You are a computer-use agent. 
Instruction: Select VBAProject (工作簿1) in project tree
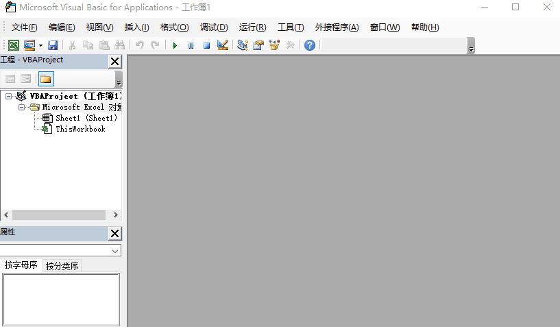tap(75, 96)
